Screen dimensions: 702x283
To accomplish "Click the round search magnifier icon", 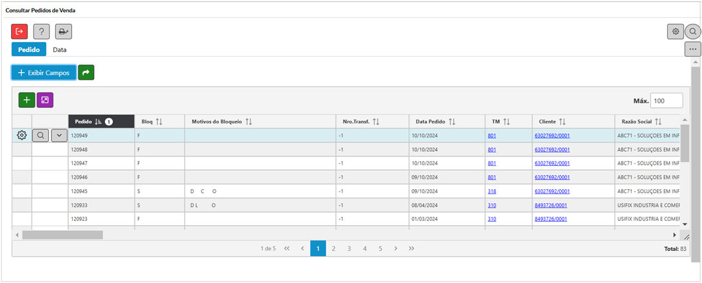I will [693, 31].
